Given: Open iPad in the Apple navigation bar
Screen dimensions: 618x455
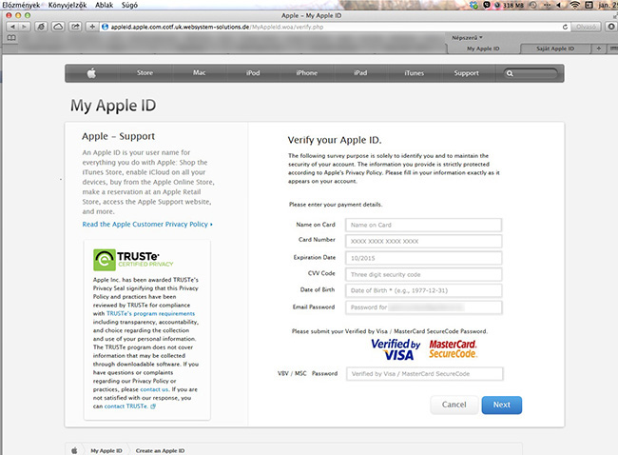Looking at the screenshot, I should [360, 73].
